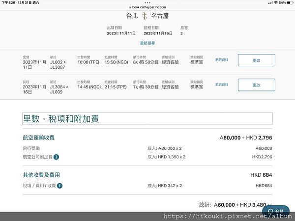Select the return flight number JL3084 > JL809
This screenshot has width=295, height=221.
coord(59,89)
